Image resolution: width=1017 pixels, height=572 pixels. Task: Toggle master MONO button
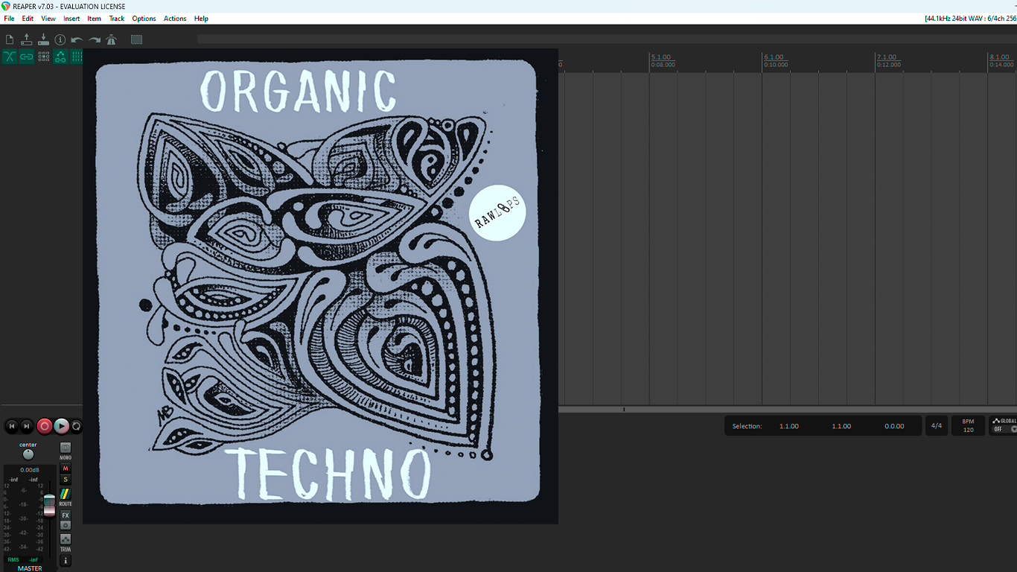tap(66, 448)
